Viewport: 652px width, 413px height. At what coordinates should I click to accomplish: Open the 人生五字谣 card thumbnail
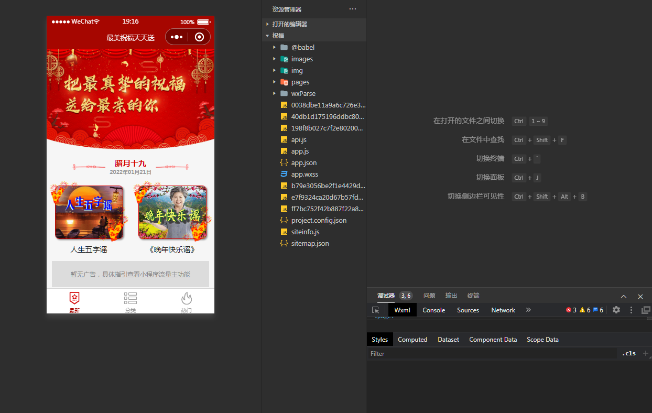coord(89,213)
